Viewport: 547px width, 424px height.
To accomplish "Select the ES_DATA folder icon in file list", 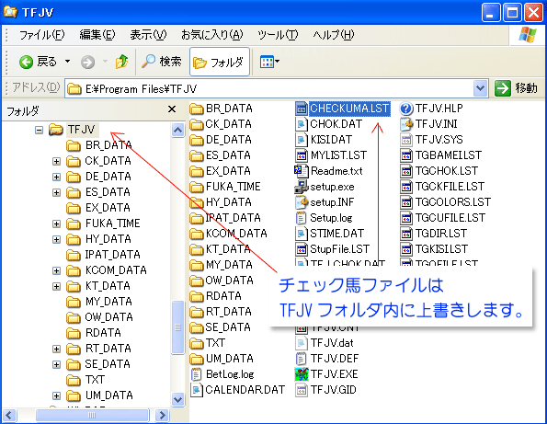I will pos(197,155).
